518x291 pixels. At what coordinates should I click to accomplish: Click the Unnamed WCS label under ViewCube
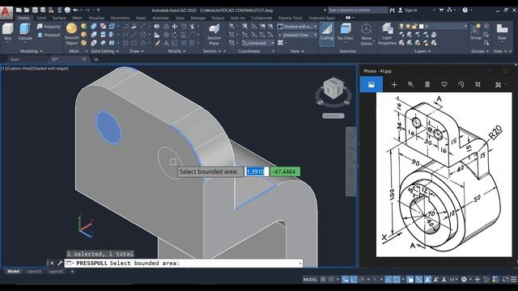tap(333, 116)
